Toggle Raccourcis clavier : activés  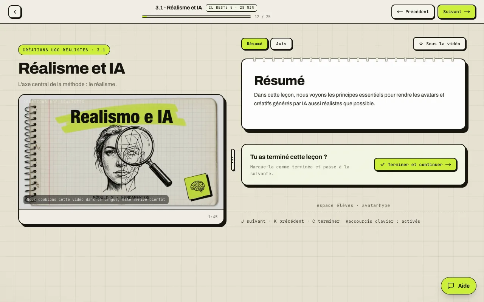[383, 221]
